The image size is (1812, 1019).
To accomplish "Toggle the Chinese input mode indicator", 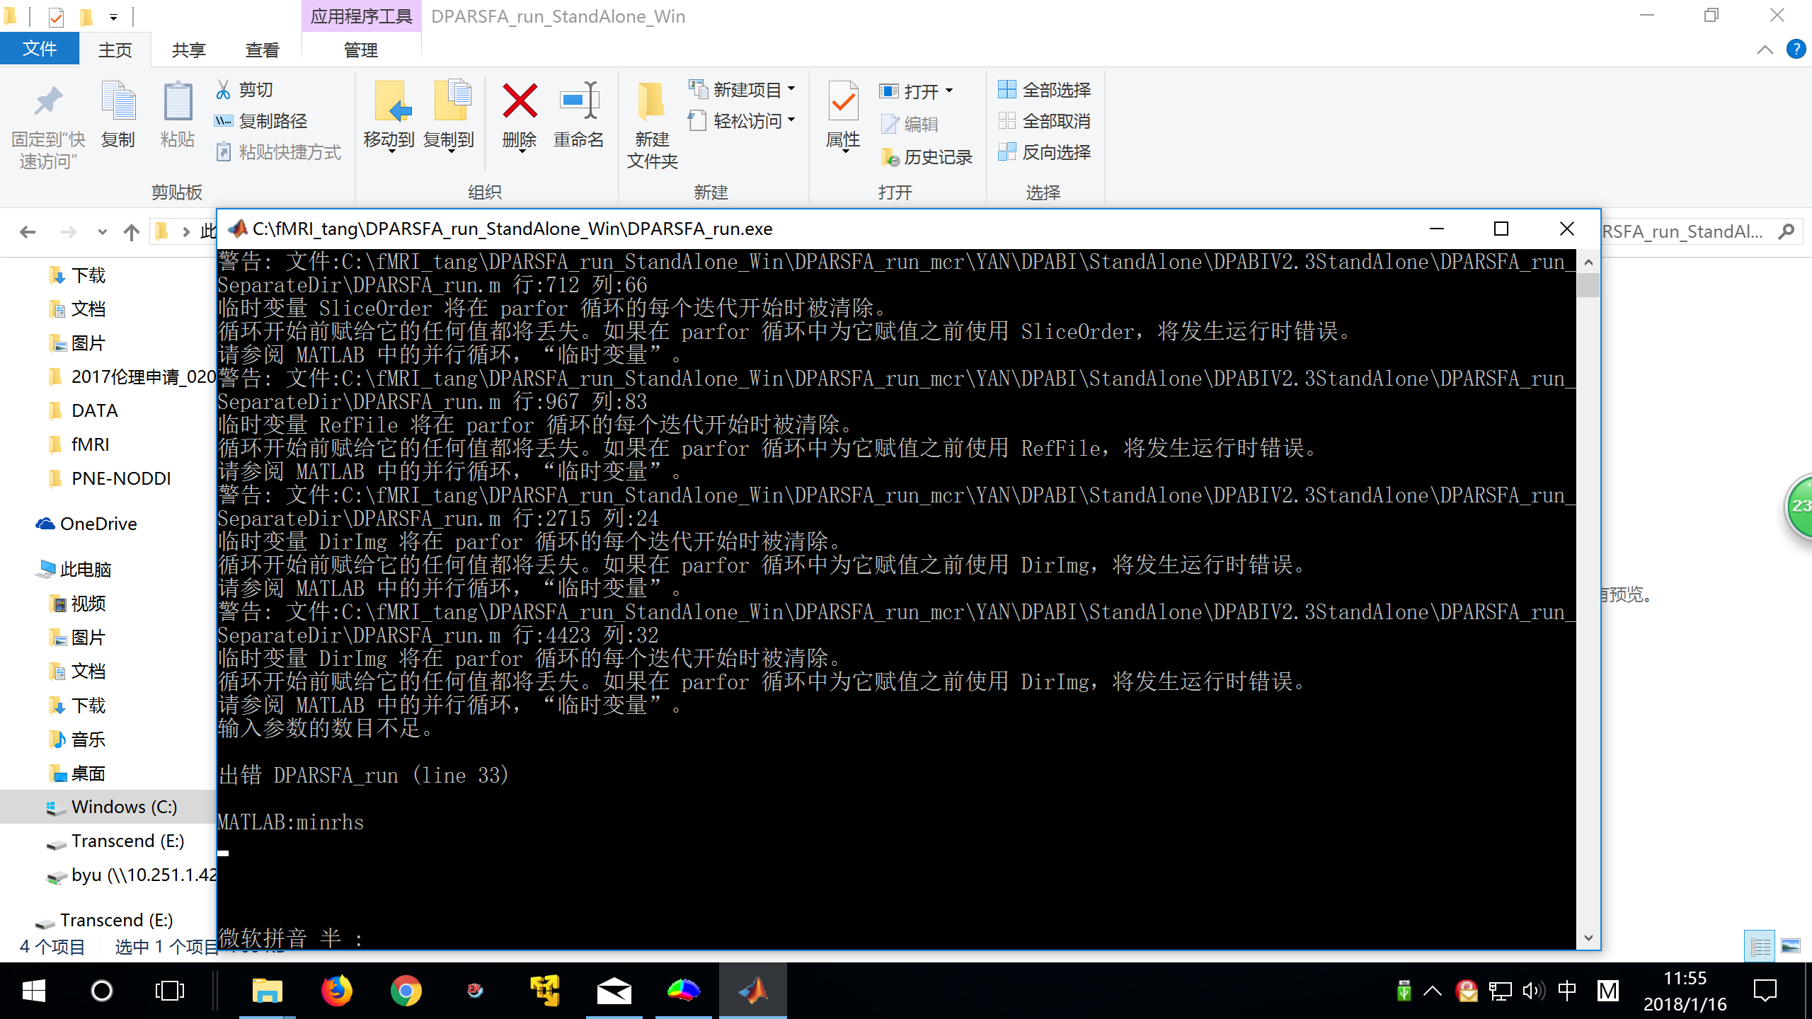I will pos(1567,991).
